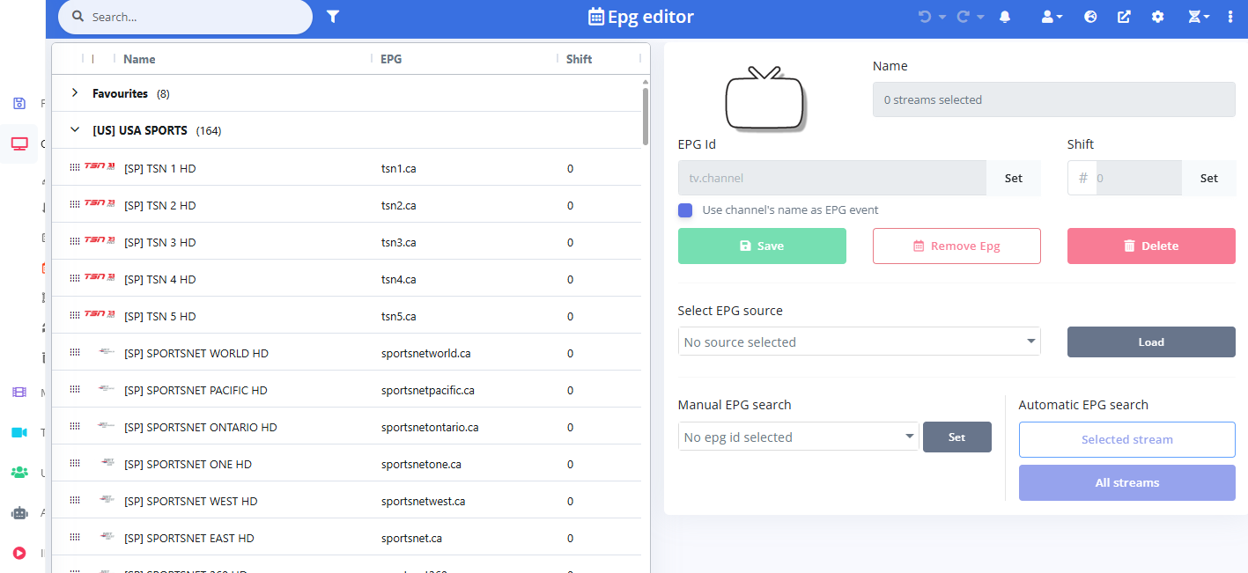
Task: Click drag handle of TSN 3 HD row
Action: click(75, 242)
